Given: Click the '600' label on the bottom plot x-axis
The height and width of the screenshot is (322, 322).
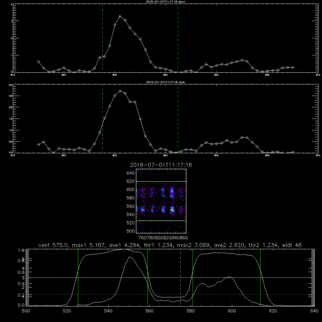Looking at the screenshot, I should click(232, 311).
